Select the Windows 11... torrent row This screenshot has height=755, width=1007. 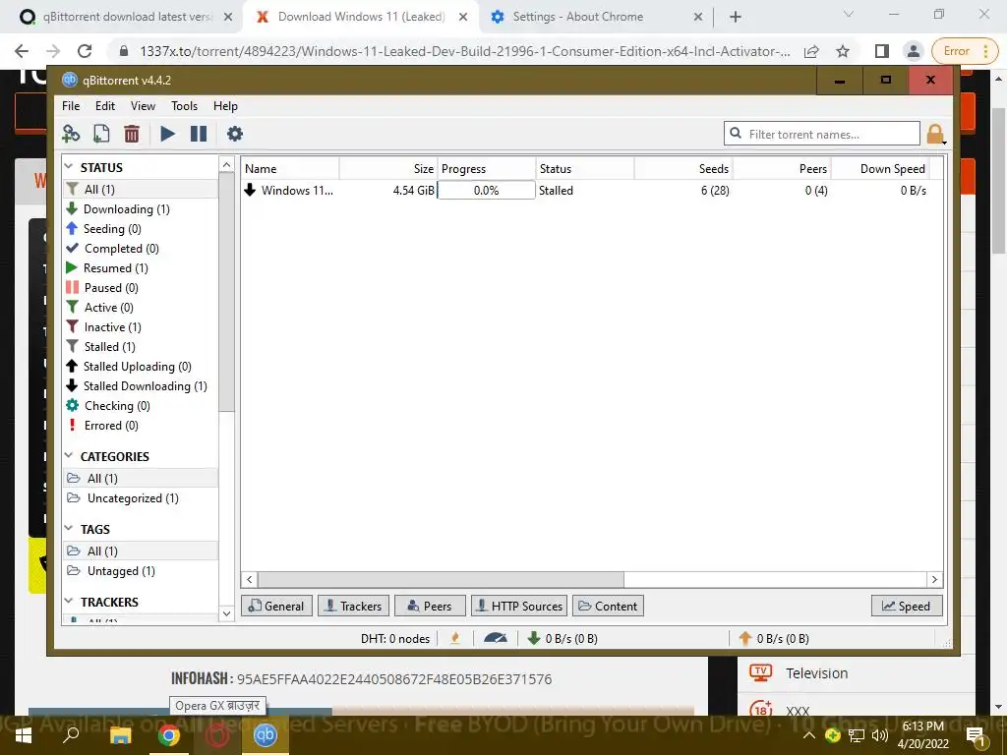(x=592, y=190)
